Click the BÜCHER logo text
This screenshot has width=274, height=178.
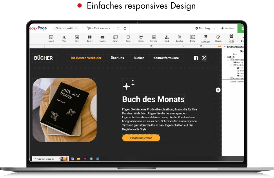44,58
